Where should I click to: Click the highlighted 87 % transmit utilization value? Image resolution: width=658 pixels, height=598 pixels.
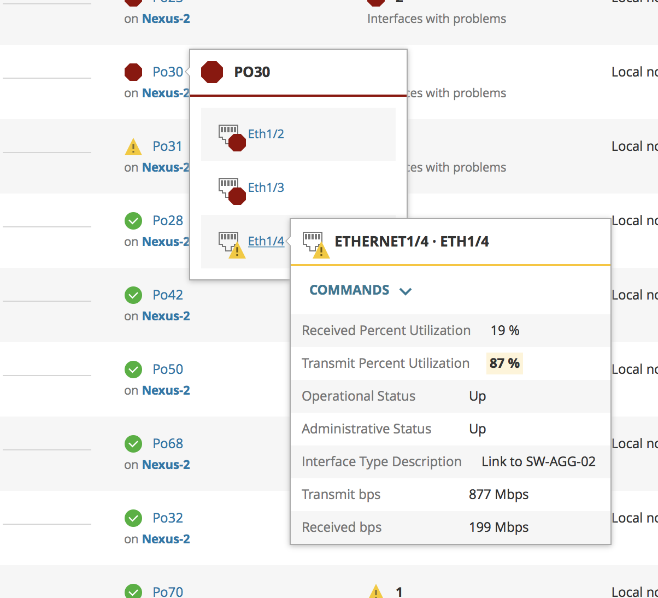point(504,364)
